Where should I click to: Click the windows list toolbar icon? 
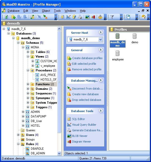coord(128,17)
